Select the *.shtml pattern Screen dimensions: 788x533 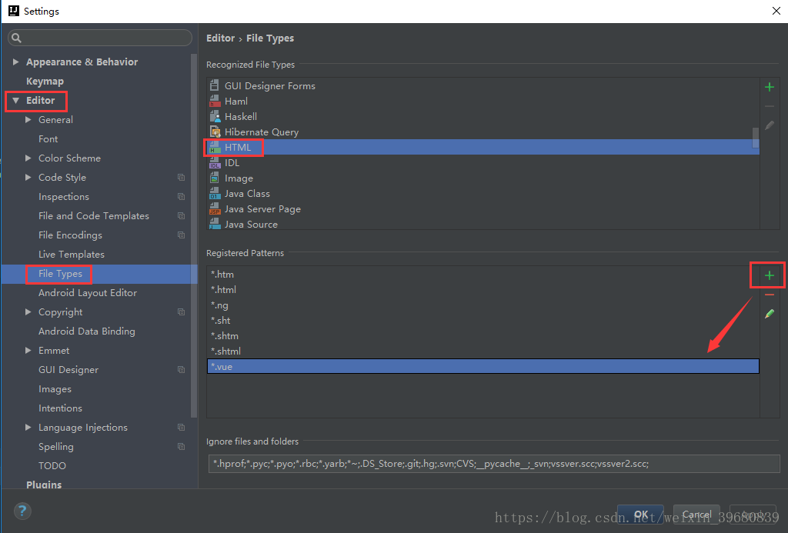click(483, 351)
